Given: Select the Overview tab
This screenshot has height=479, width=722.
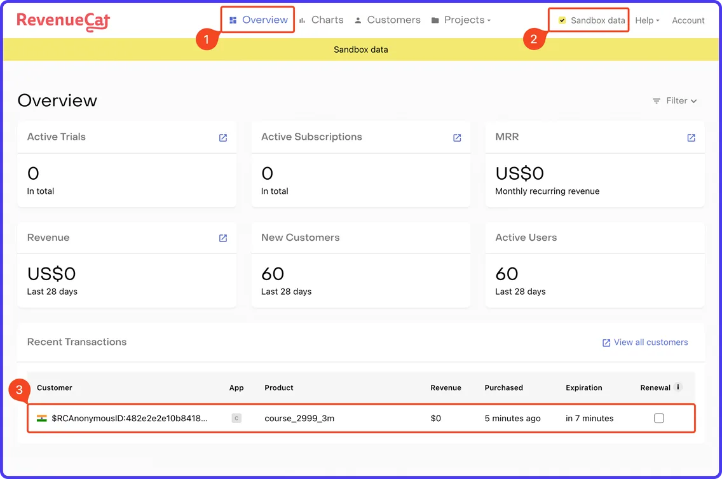Looking at the screenshot, I should pos(258,20).
